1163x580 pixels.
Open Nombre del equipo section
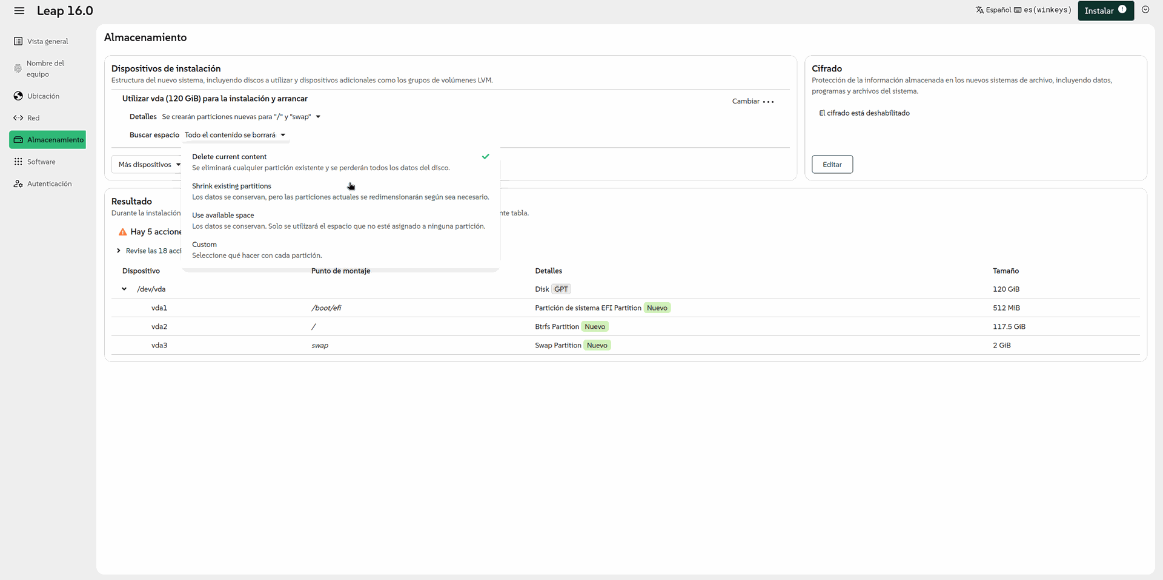click(x=45, y=68)
